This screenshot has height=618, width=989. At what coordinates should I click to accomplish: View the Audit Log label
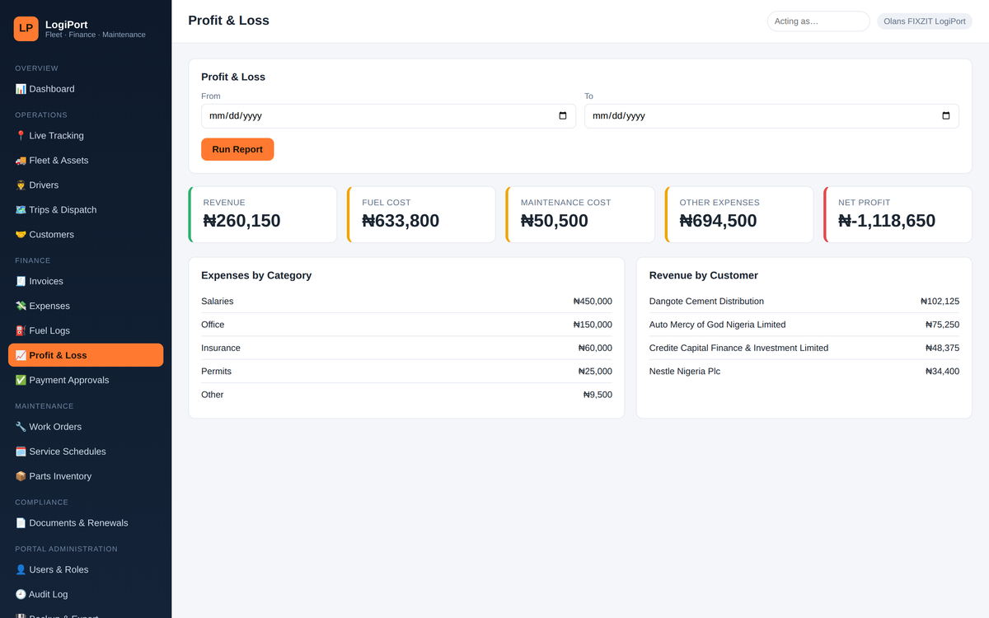[x=49, y=595]
